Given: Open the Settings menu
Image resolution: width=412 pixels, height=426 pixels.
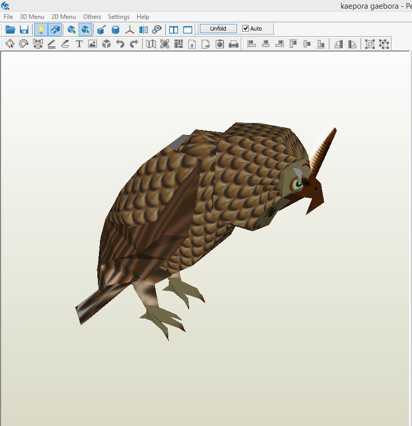Looking at the screenshot, I should click(x=118, y=16).
